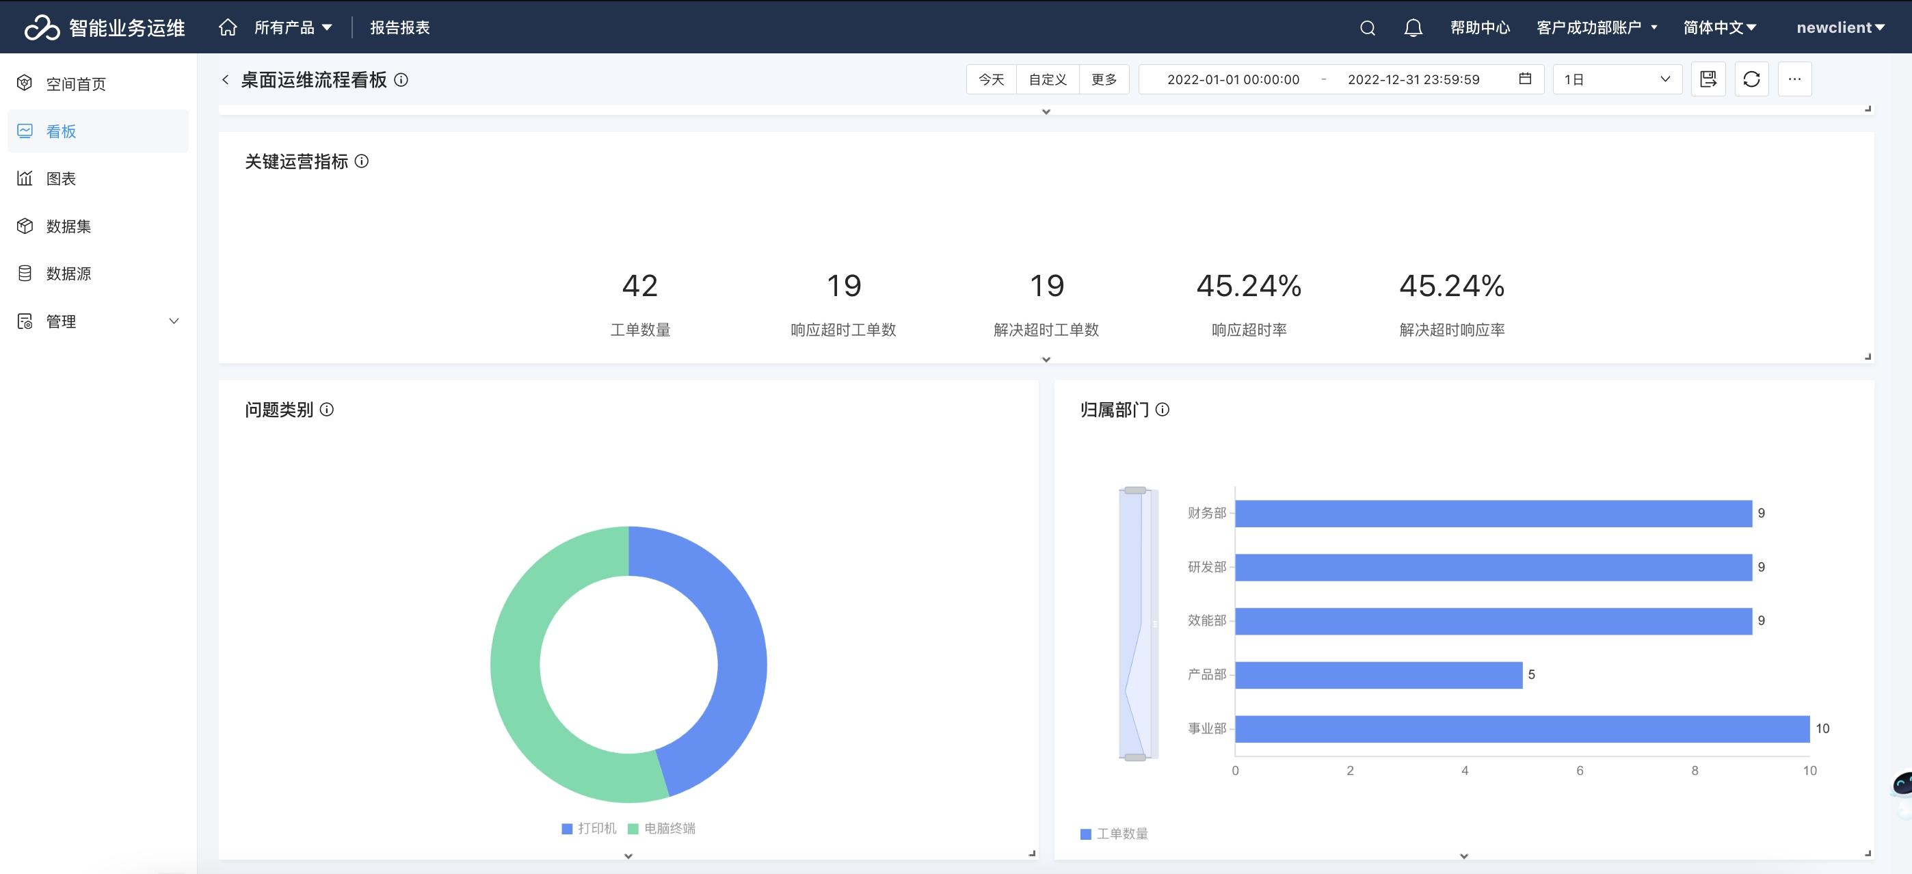This screenshot has height=874, width=1912.
Task: Open the search magnifier icon
Action: 1367,28
